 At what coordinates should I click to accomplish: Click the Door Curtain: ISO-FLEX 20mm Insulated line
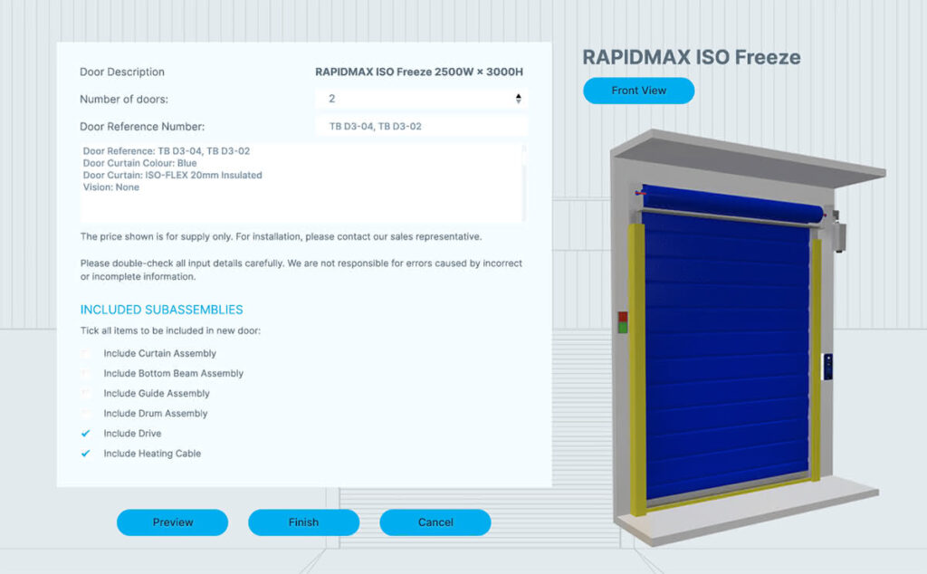(x=172, y=175)
